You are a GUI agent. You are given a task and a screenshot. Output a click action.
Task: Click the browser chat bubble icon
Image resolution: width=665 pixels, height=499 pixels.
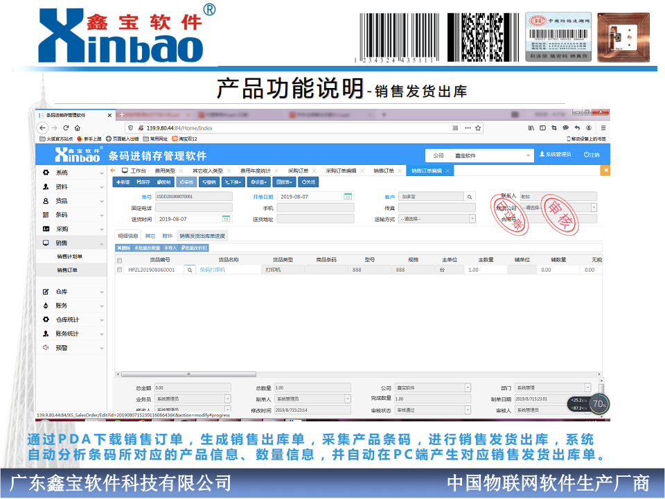565,128
